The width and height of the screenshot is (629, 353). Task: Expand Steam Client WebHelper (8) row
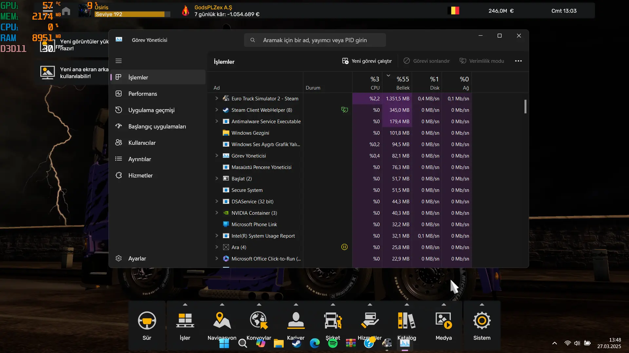[x=217, y=110]
